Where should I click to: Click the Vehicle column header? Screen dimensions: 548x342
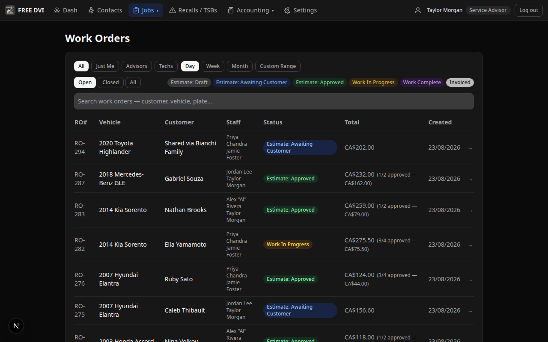coord(110,122)
